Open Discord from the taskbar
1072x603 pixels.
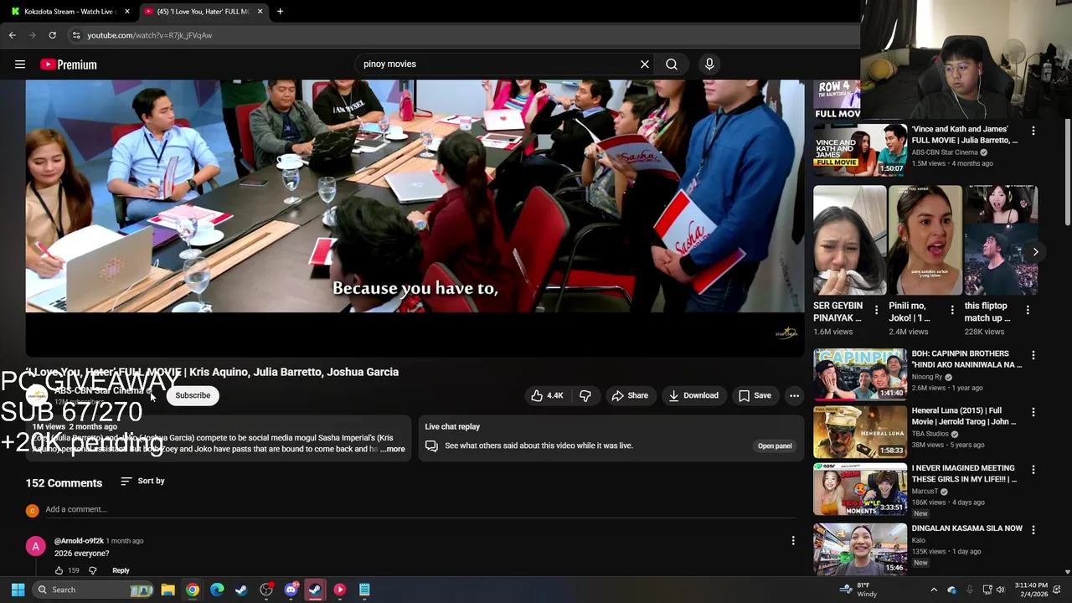291,590
